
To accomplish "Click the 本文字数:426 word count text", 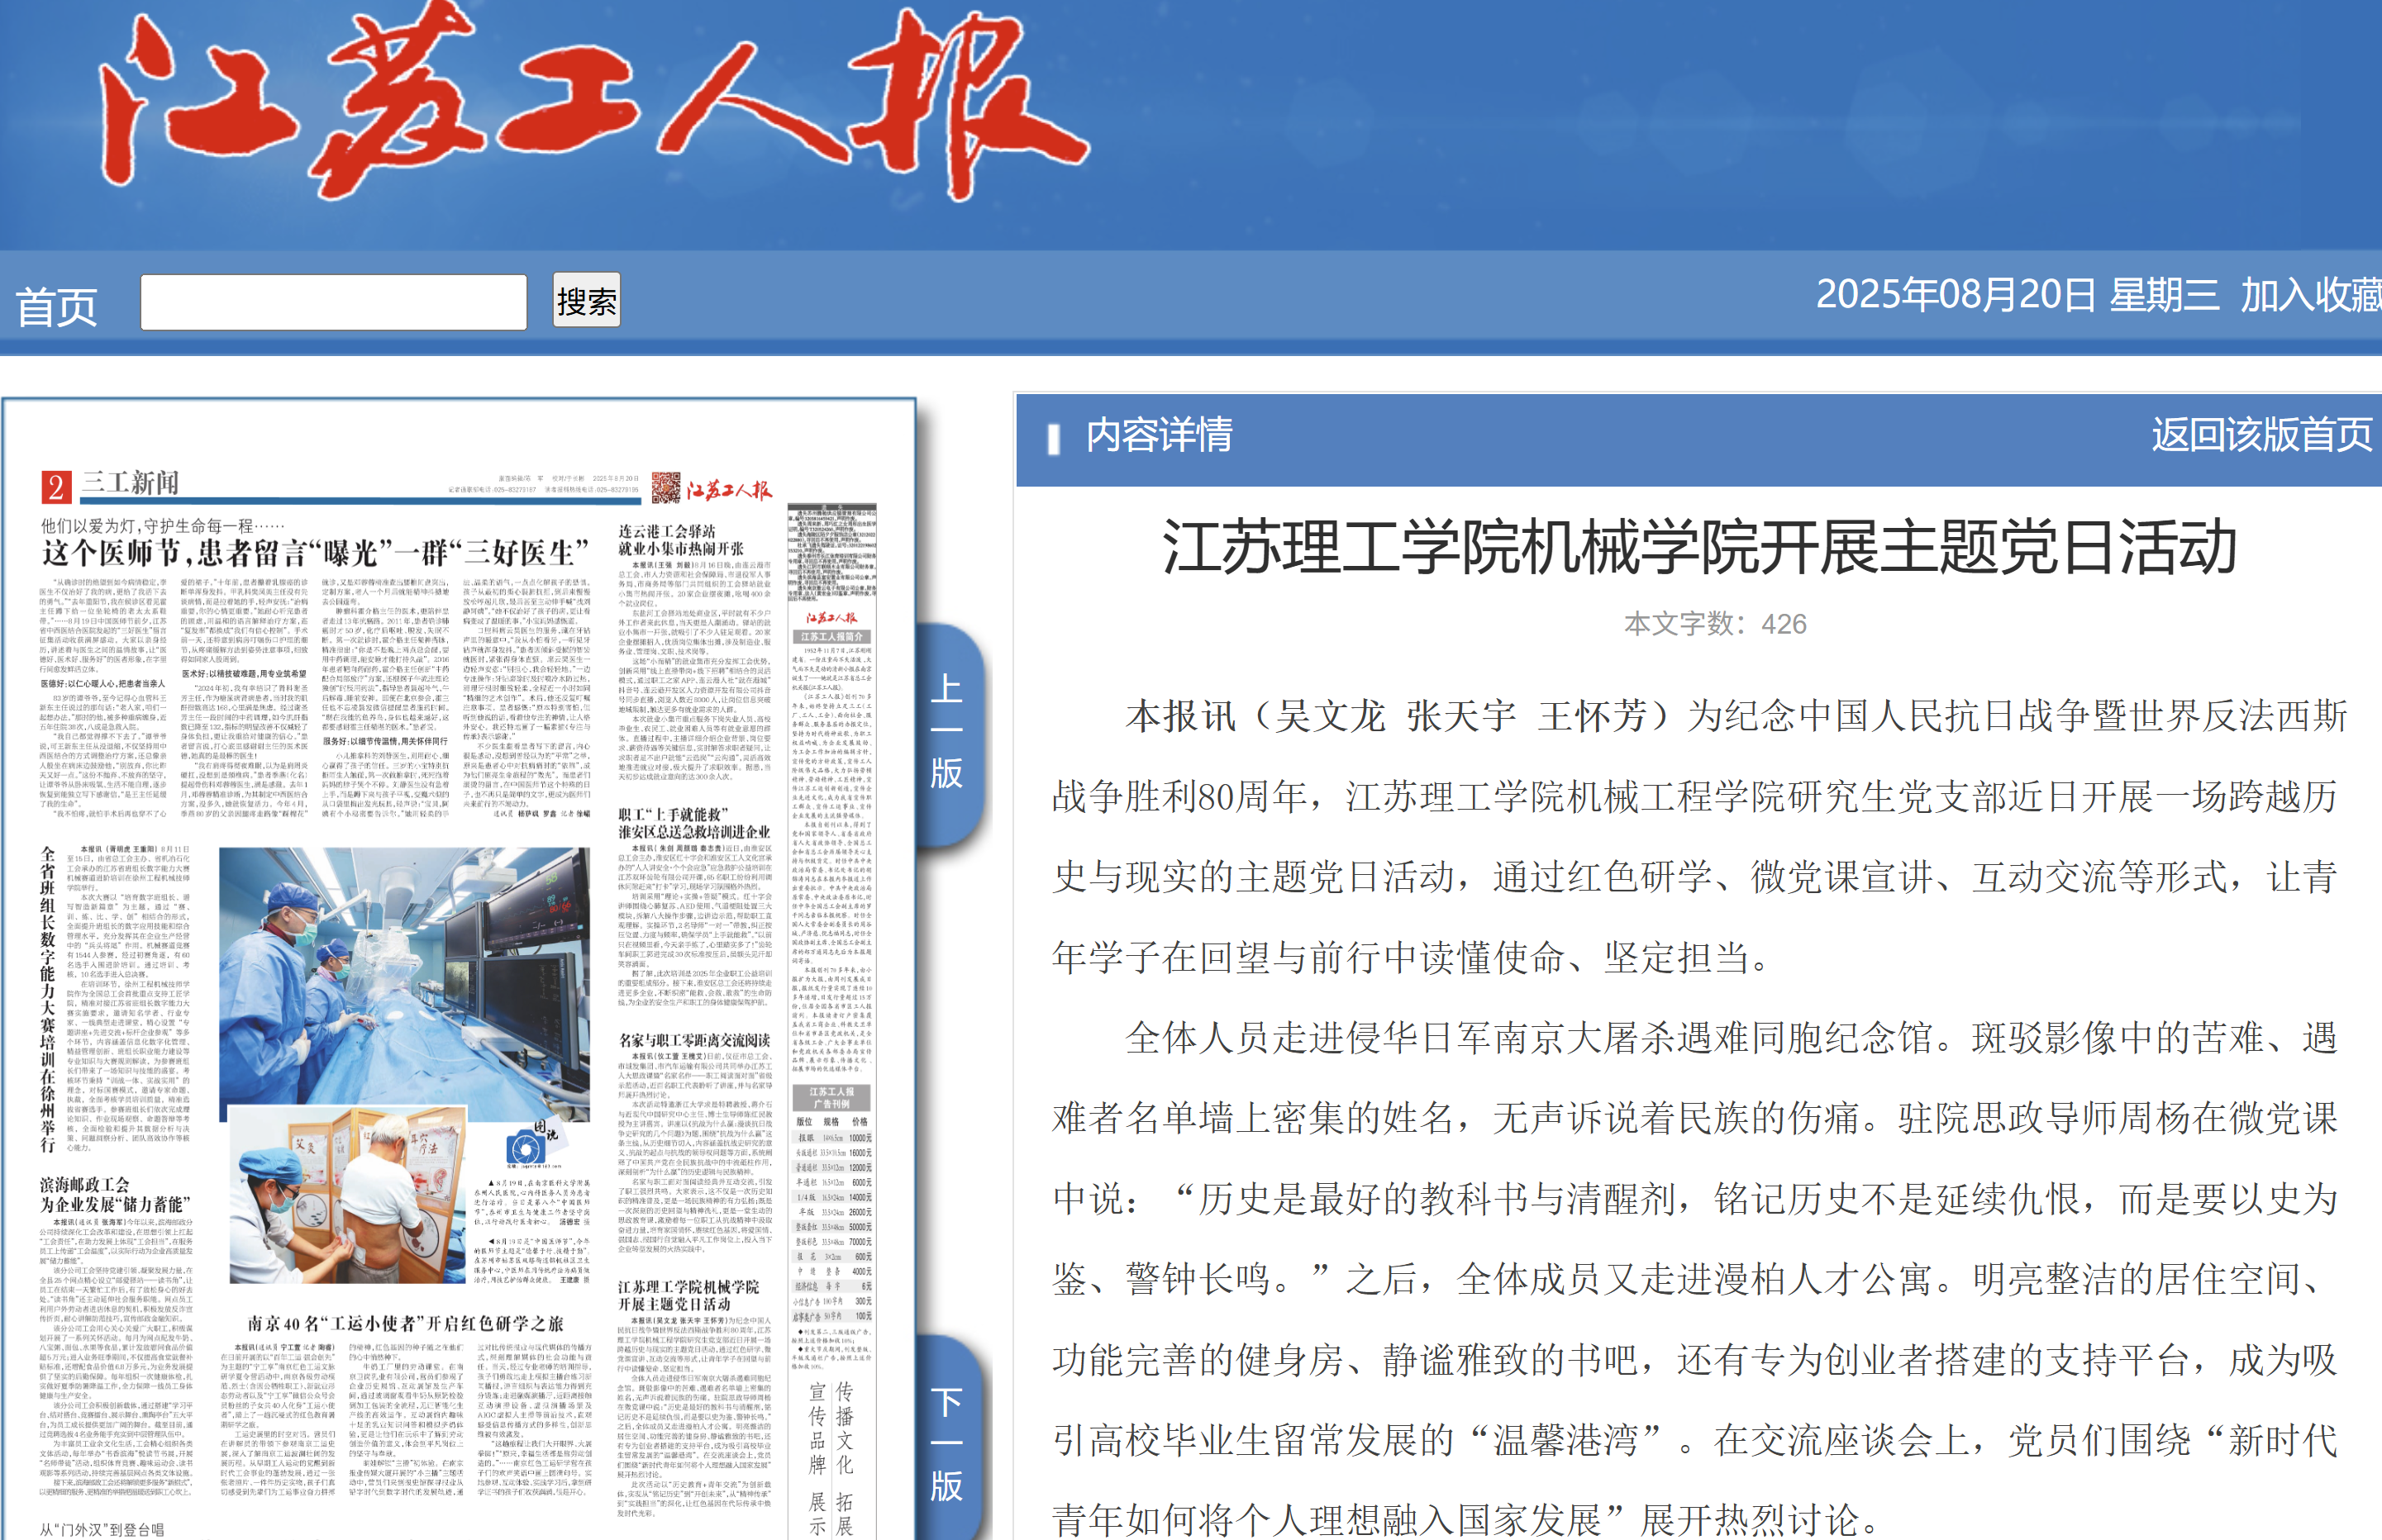I will pyautogui.click(x=1715, y=624).
